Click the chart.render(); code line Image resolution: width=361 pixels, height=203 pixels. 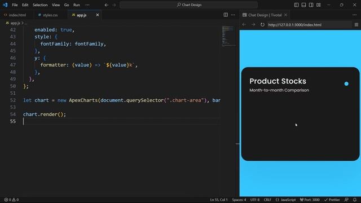click(x=45, y=114)
